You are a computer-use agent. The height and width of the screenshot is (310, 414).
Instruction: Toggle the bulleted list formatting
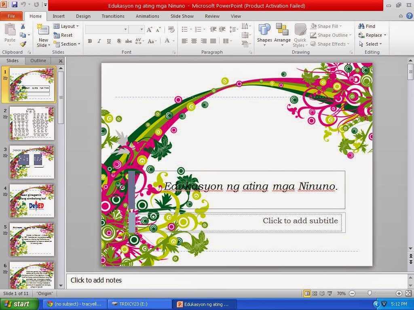pos(184,29)
